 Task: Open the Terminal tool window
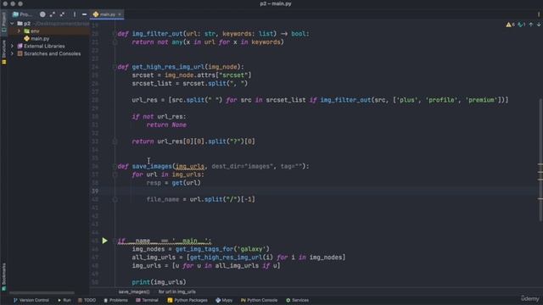[147, 300]
